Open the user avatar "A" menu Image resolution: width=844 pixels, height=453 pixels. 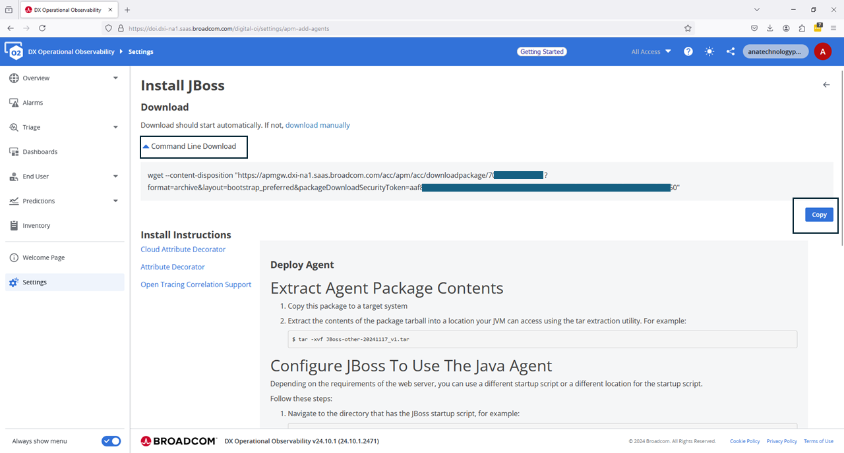pos(822,51)
